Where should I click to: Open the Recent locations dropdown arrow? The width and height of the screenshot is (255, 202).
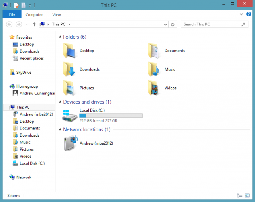click(x=27, y=24)
